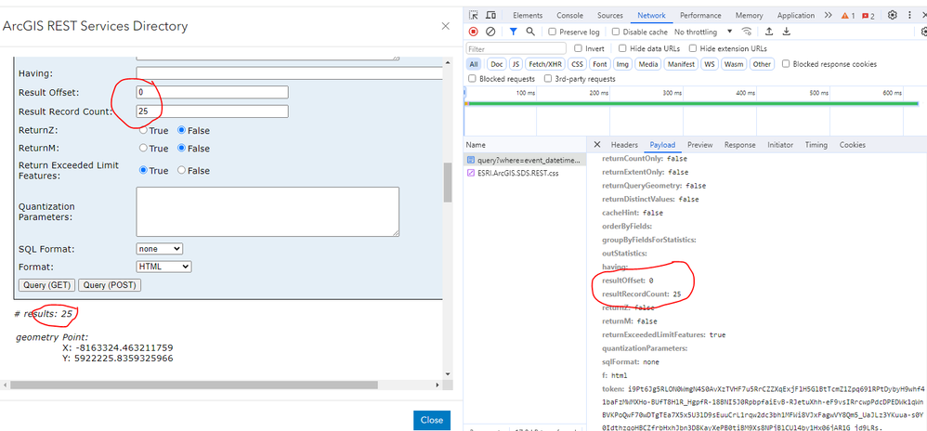Click the Query (GET) button
This screenshot has height=431, width=927.
point(47,285)
